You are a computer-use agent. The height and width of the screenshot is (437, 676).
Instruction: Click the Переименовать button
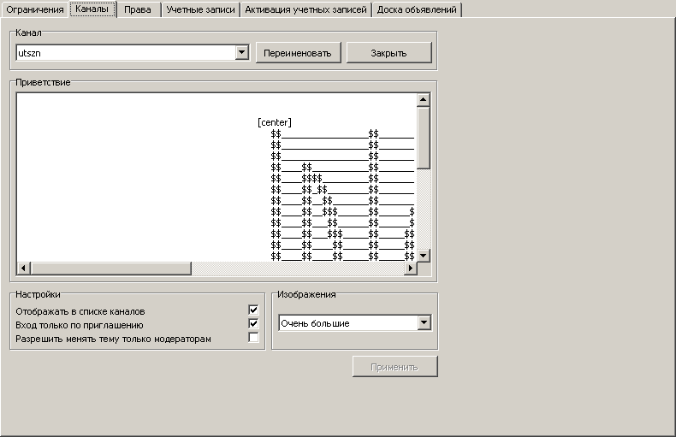299,53
